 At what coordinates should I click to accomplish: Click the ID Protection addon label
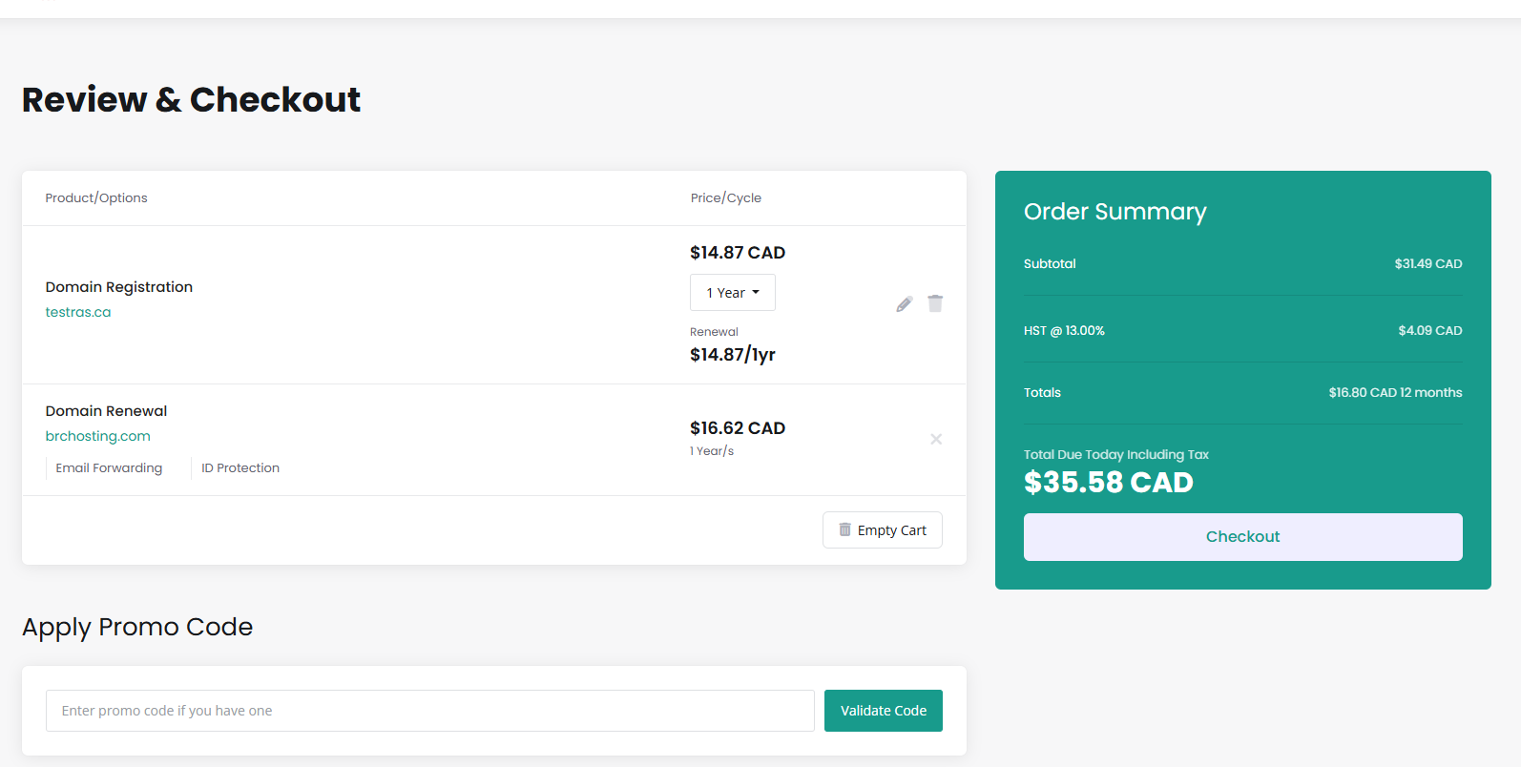[x=240, y=468]
